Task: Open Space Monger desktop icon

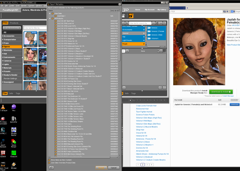Action: [x=14, y=143]
